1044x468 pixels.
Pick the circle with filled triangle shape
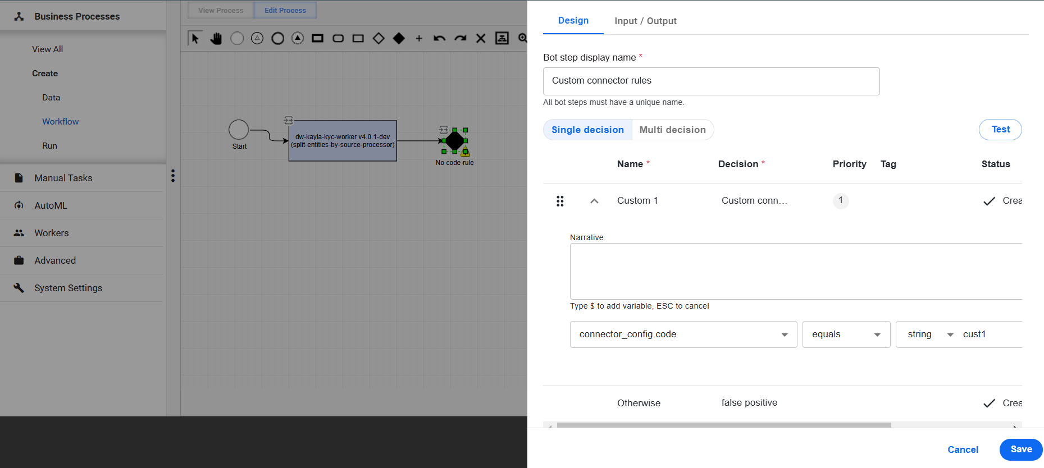click(x=298, y=38)
